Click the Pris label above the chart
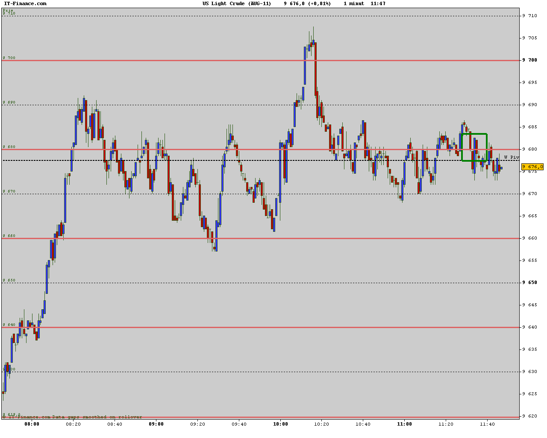547x438 pixels. [8, 10]
